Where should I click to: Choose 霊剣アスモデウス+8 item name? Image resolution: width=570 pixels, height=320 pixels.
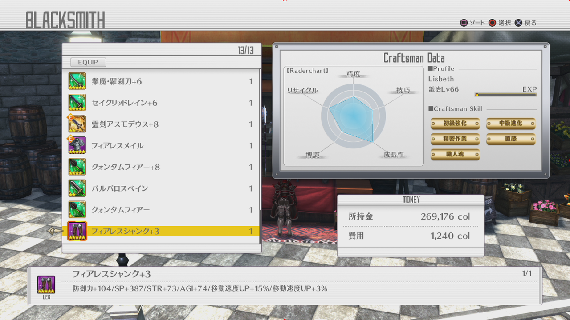(125, 124)
